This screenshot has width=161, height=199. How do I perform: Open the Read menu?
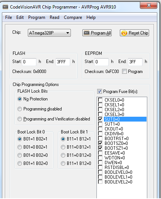point(55,17)
